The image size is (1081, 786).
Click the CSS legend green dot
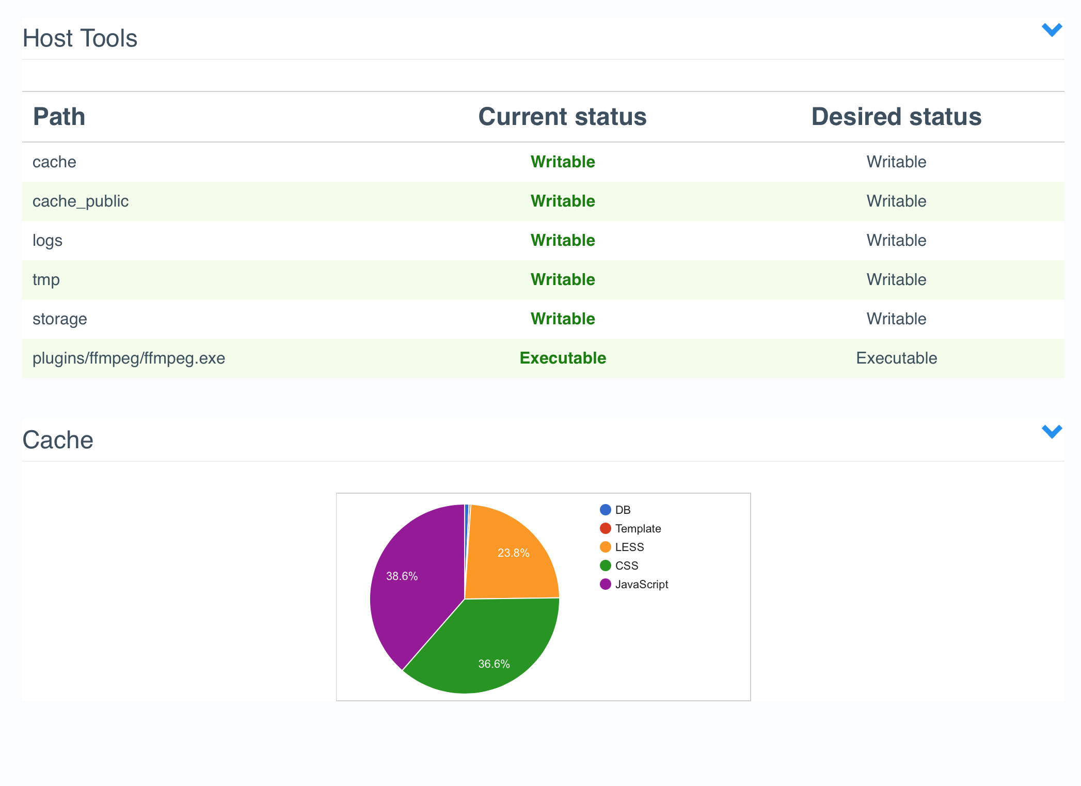605,565
